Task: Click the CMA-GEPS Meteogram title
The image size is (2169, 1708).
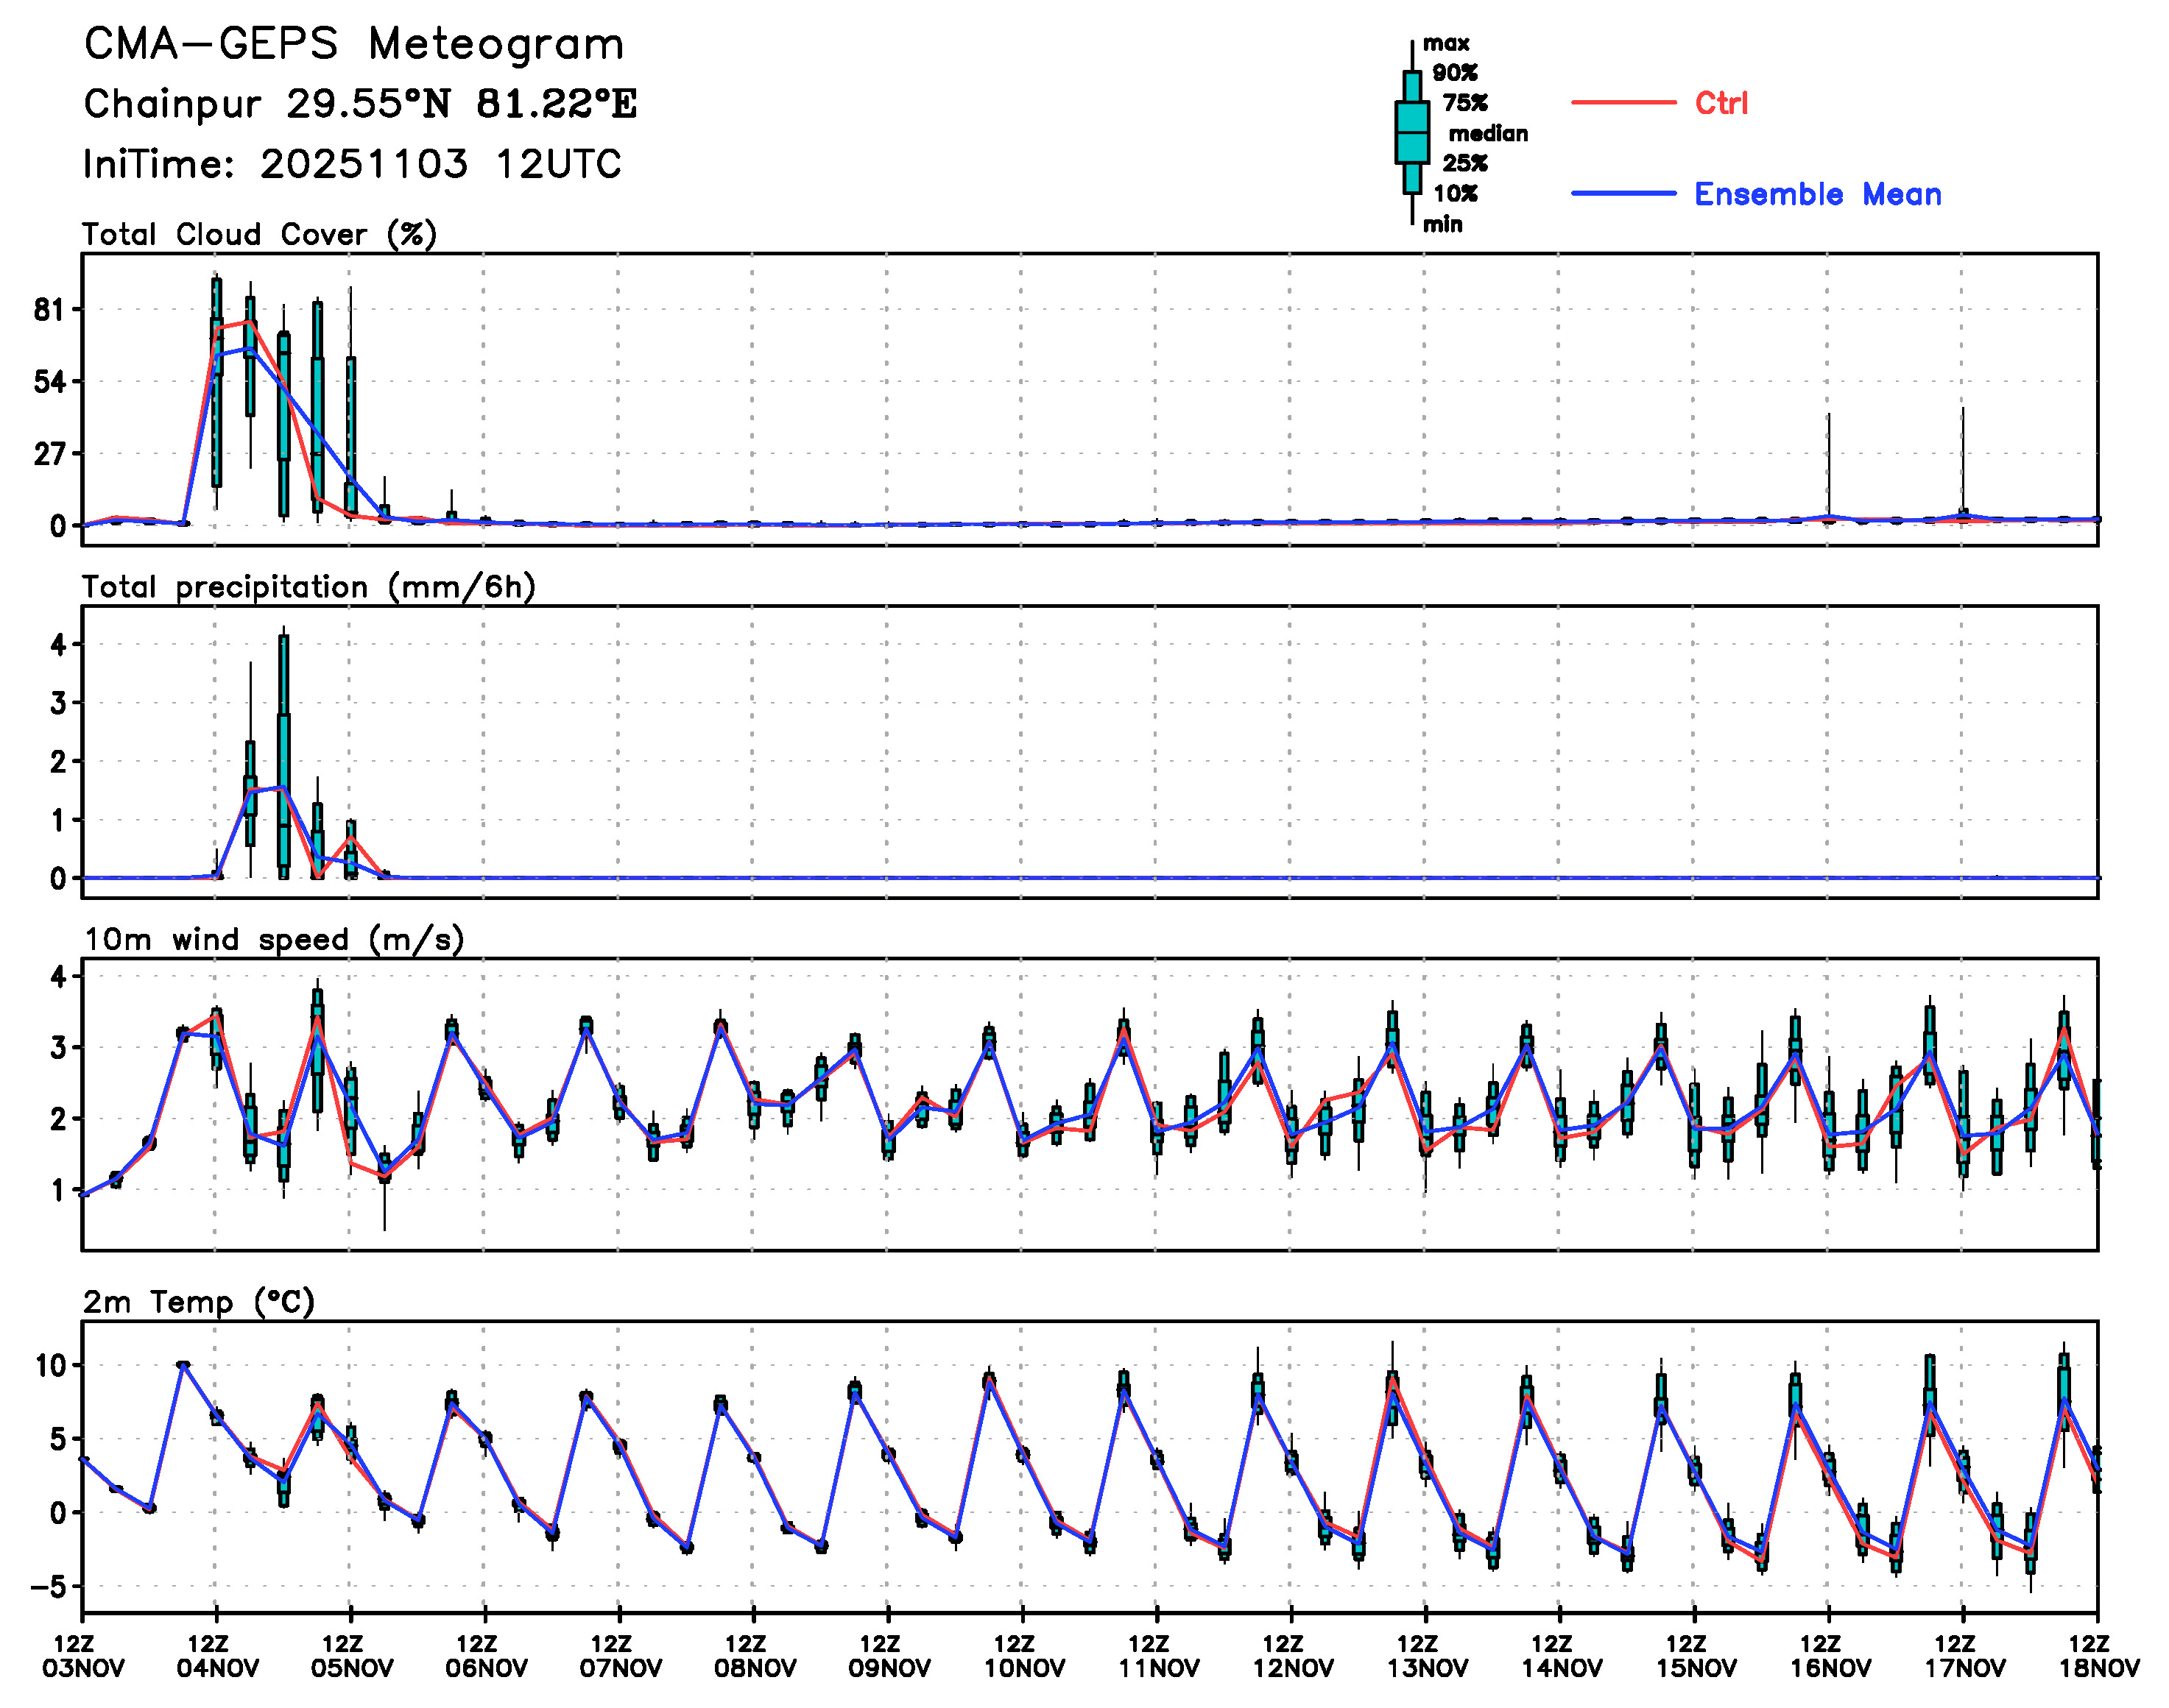Action: 354,44
